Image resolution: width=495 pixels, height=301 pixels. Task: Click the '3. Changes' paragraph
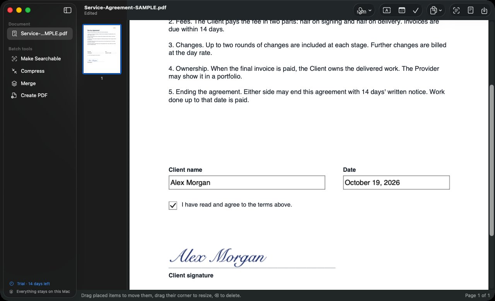[307, 49]
